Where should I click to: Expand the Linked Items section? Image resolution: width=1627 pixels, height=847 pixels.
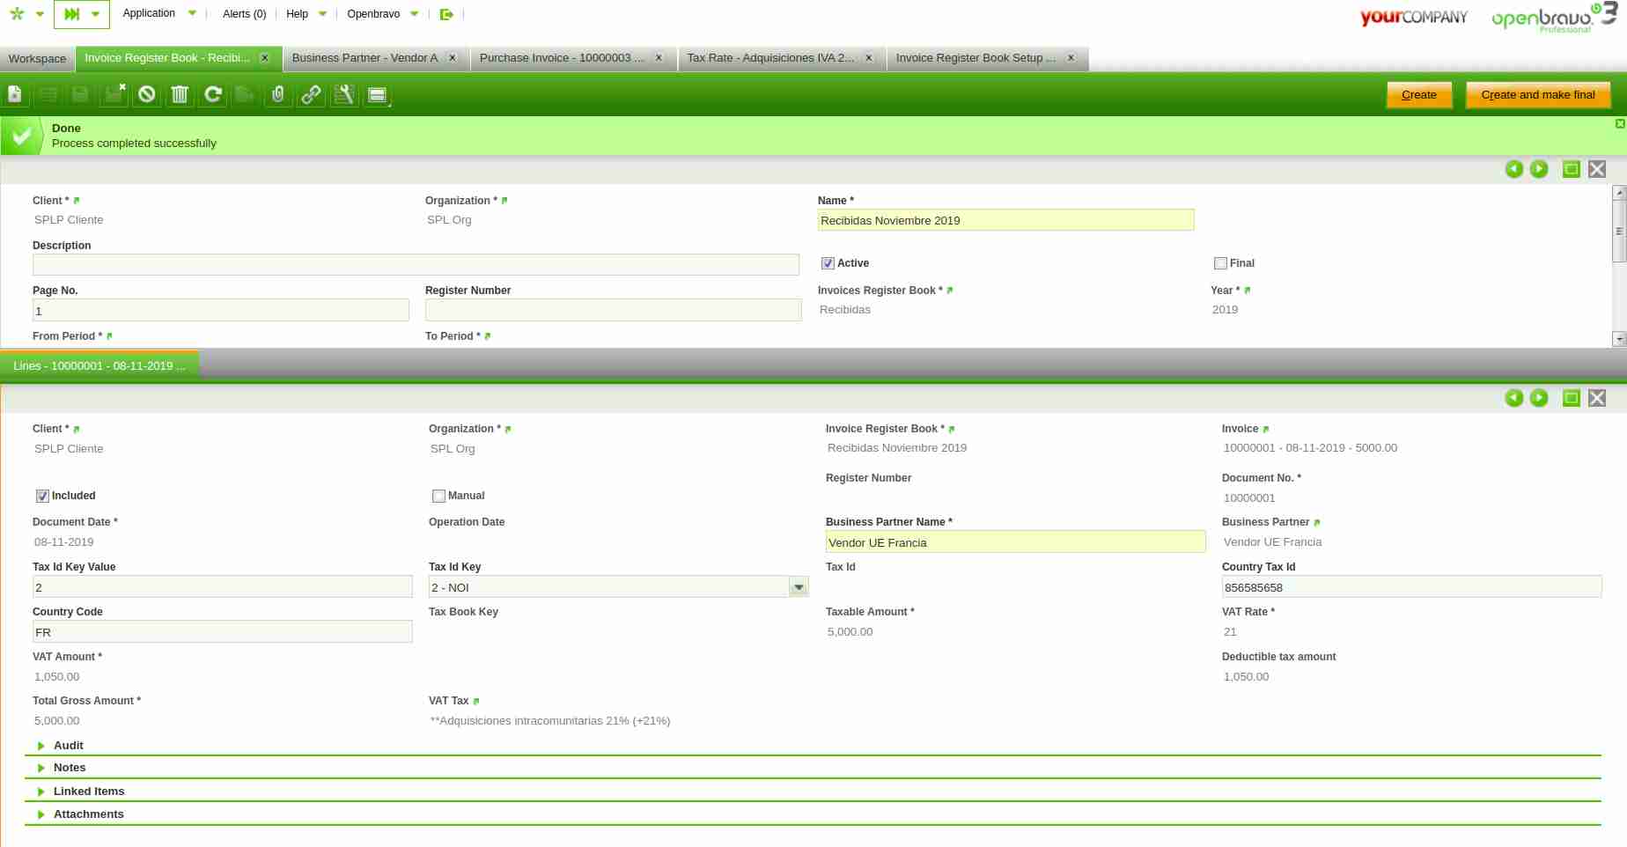click(x=88, y=792)
